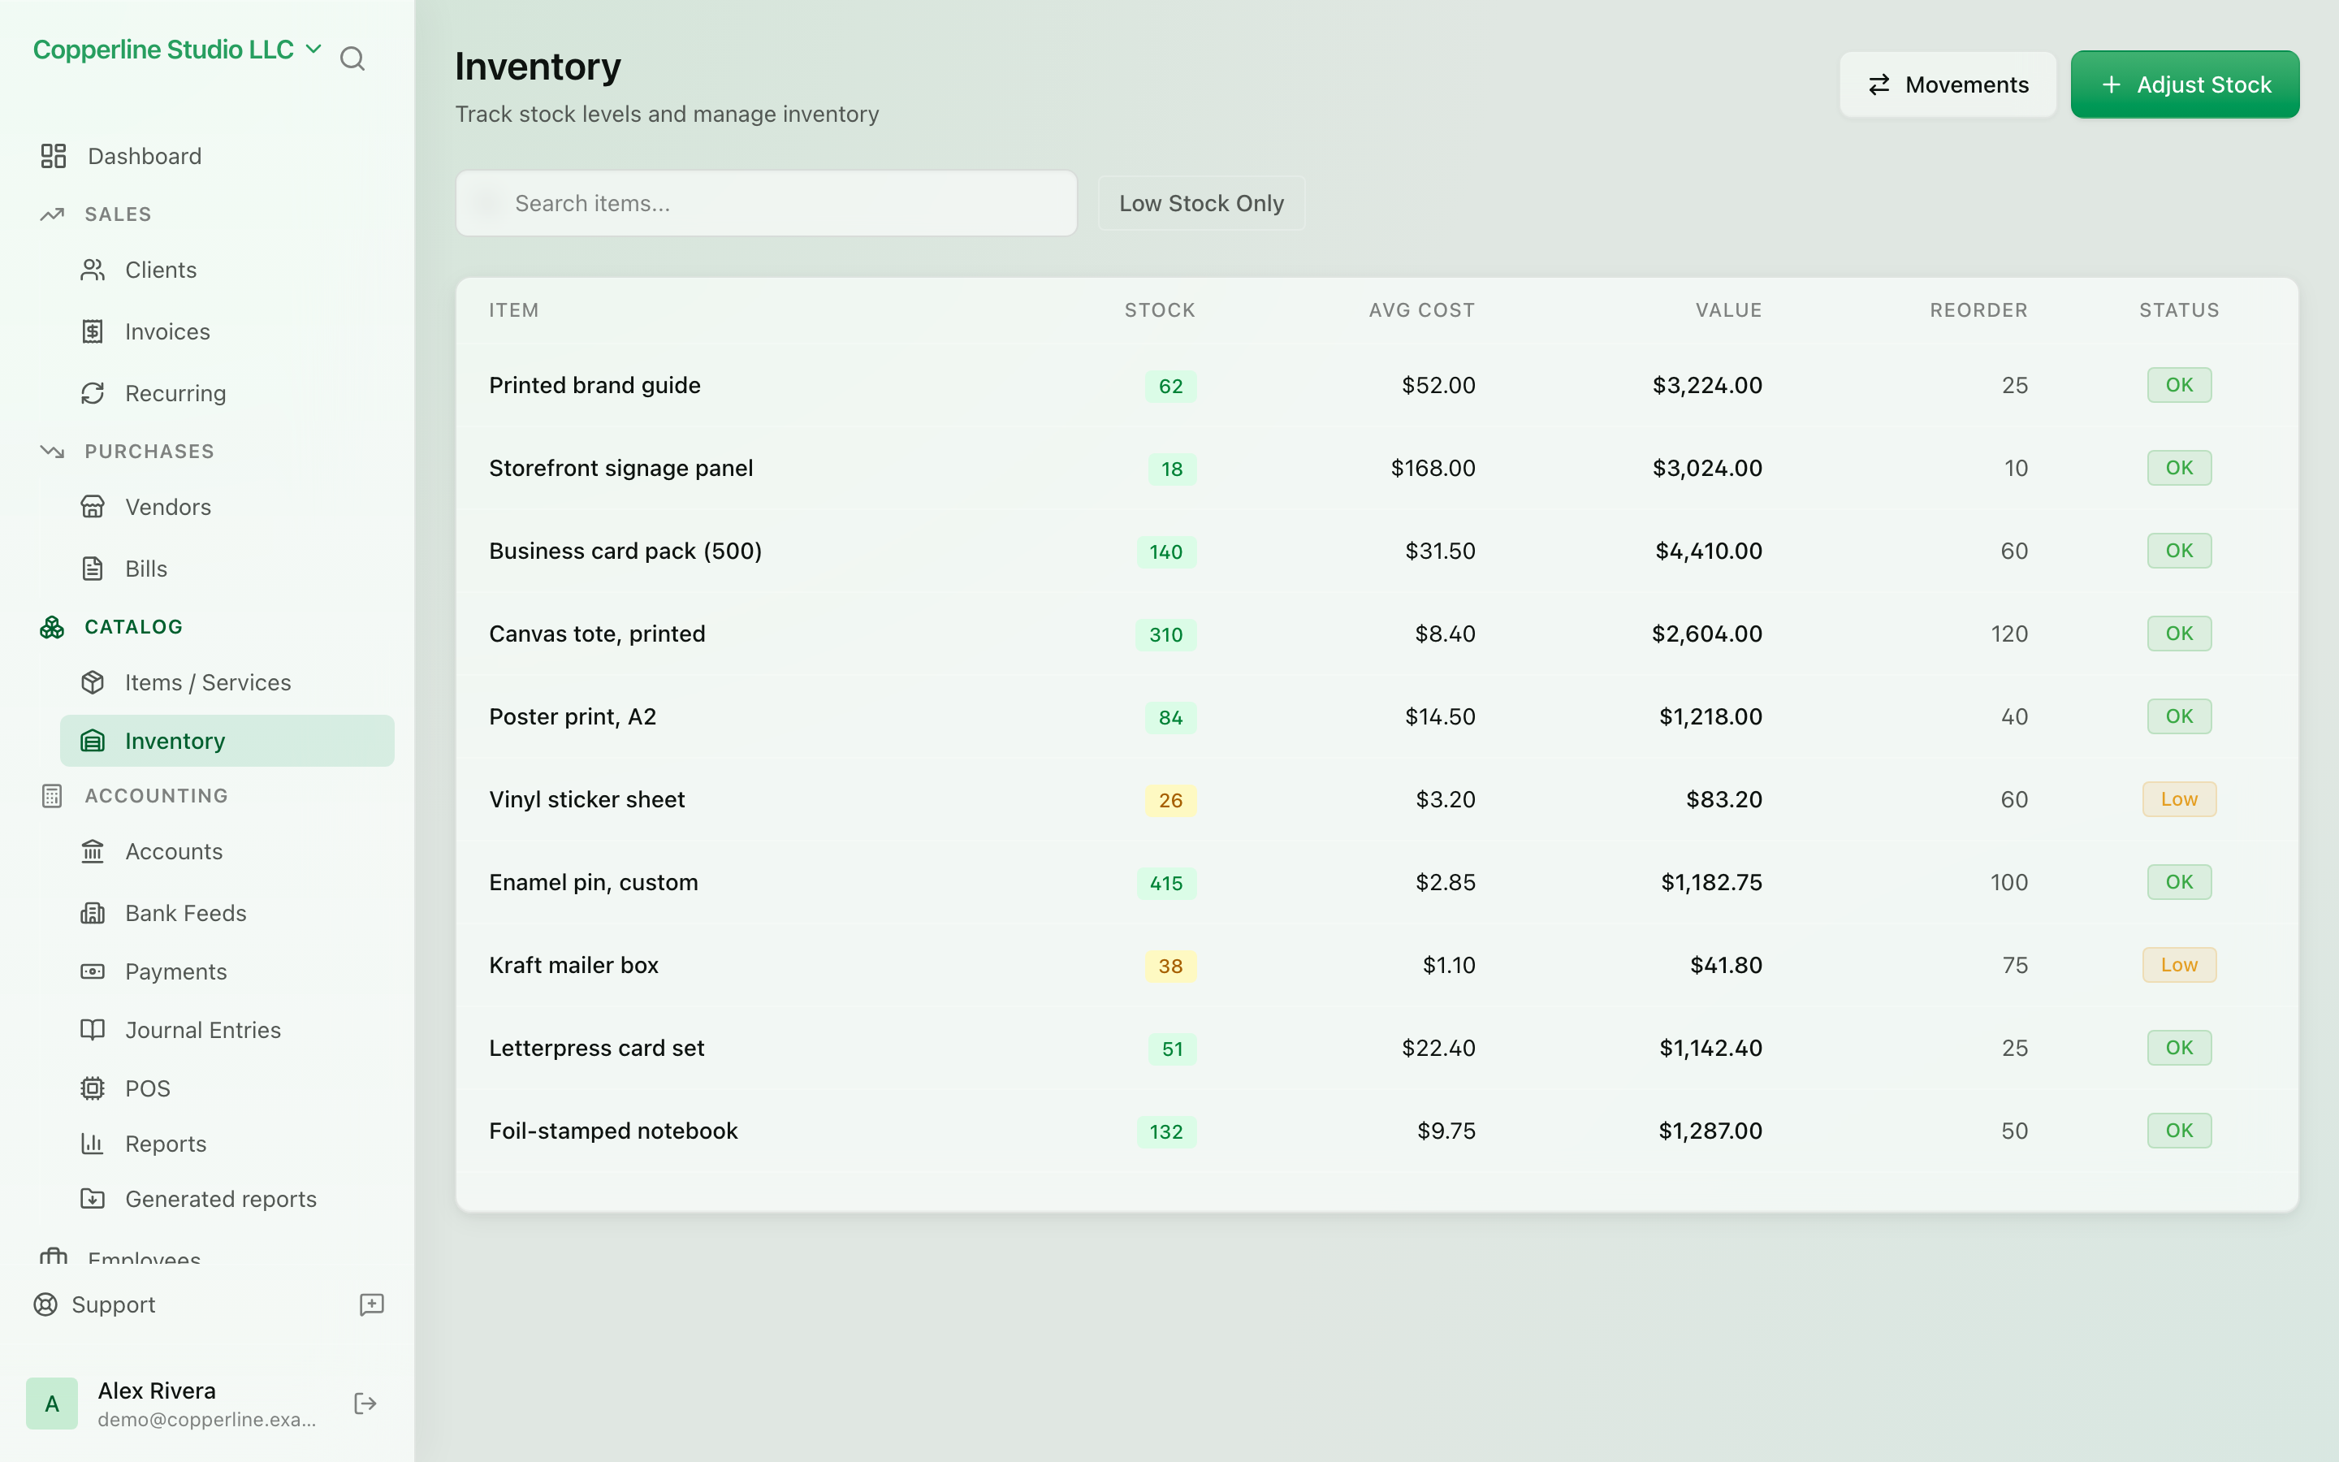Click the Reports bar chart icon
The height and width of the screenshot is (1462, 2339).
tap(93, 1144)
